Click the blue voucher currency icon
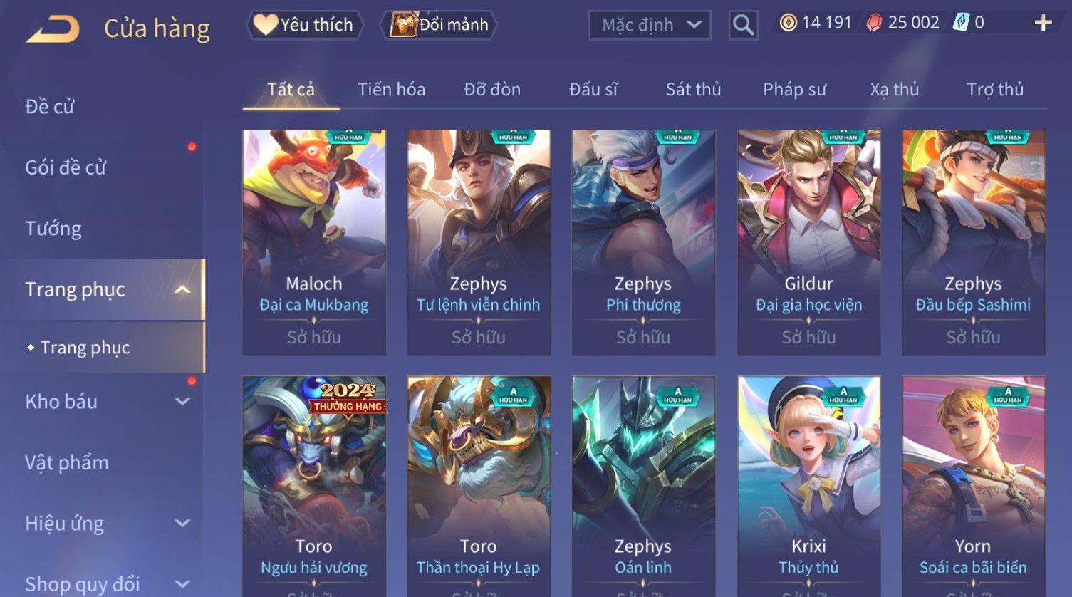 961,23
